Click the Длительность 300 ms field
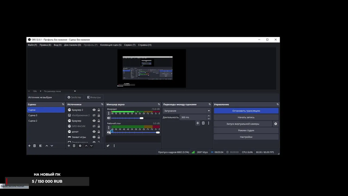The height and width of the screenshot is (196, 348). [x=193, y=117]
